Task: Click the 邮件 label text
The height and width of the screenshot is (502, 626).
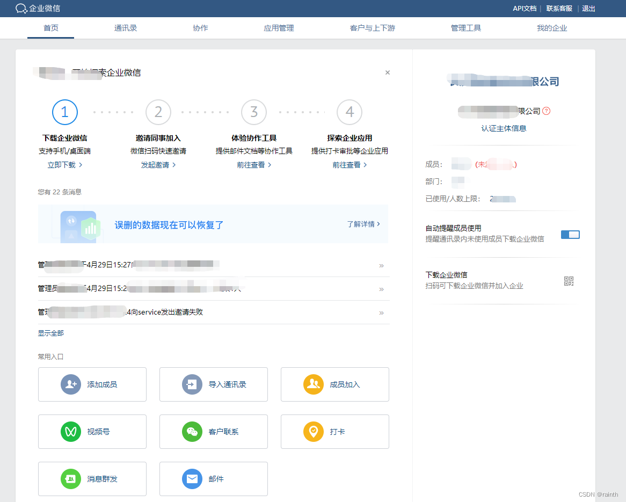Action: click(x=216, y=479)
